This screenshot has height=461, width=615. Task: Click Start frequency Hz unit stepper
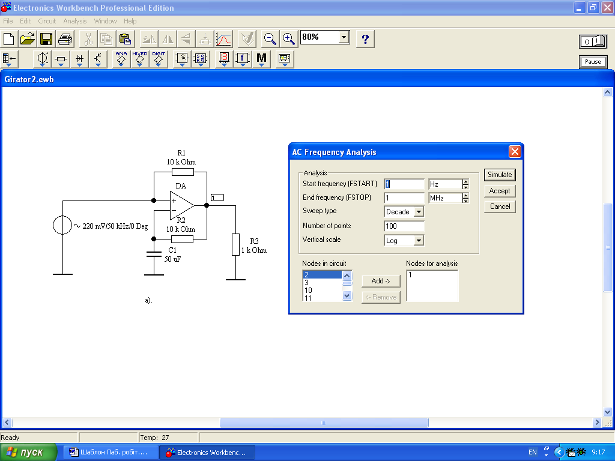[x=465, y=184]
